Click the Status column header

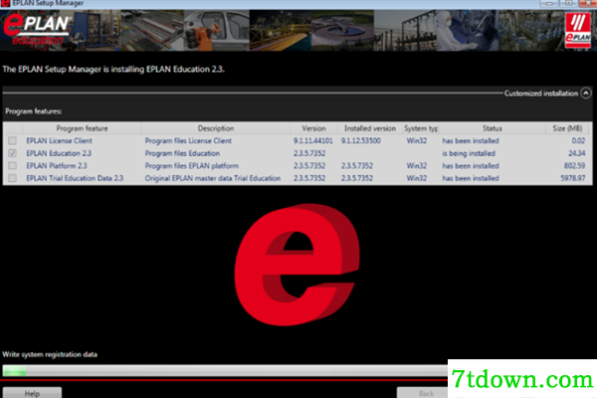[x=492, y=128]
